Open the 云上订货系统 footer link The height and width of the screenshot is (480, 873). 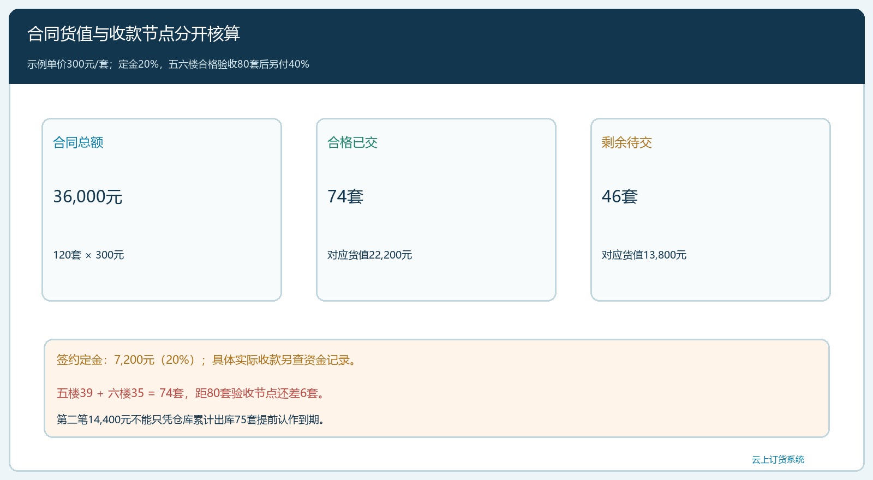[778, 459]
